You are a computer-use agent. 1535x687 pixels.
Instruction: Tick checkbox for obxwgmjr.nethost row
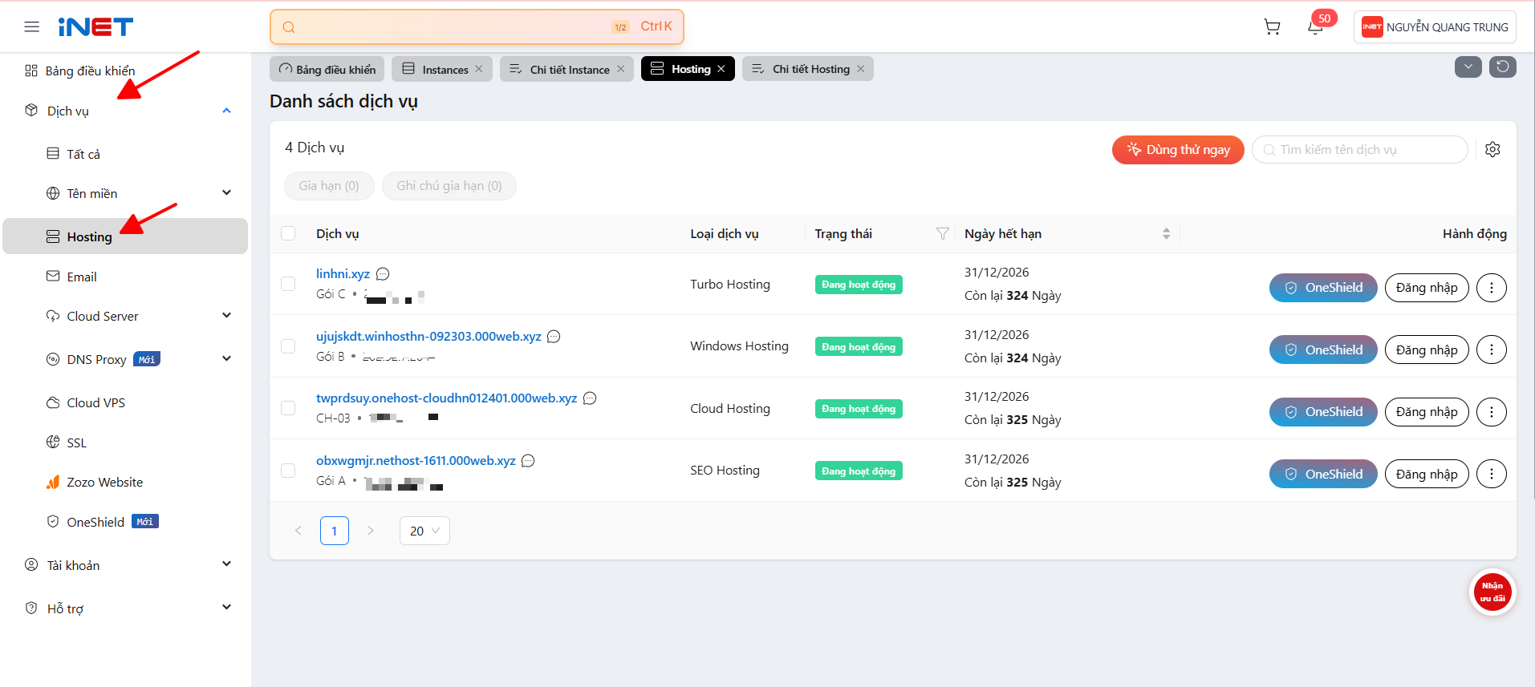tap(288, 471)
